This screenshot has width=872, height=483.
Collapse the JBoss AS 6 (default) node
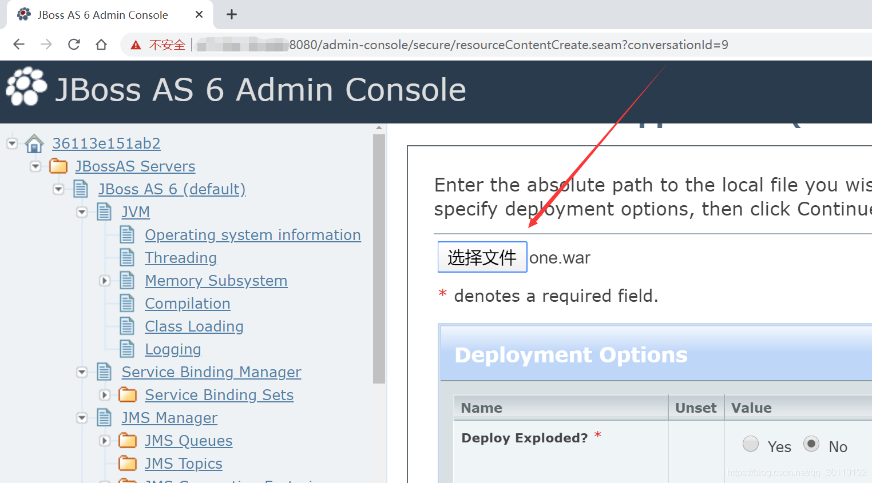[58, 189]
